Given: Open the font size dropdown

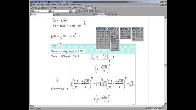Looking at the screenshot, I should click(x=76, y=11).
